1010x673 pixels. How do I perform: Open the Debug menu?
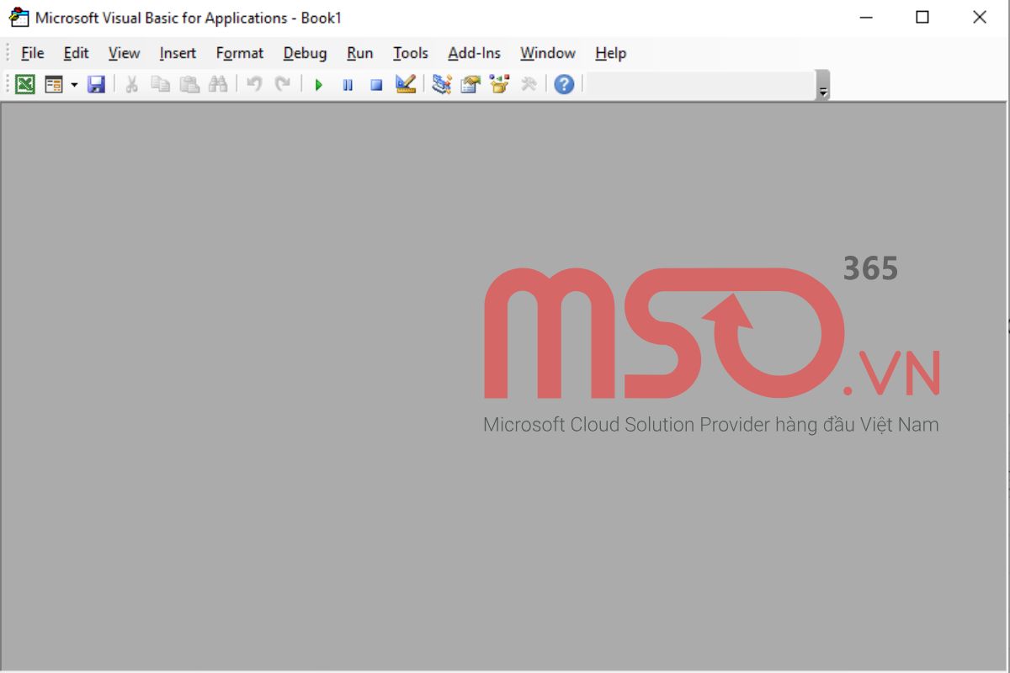(305, 53)
